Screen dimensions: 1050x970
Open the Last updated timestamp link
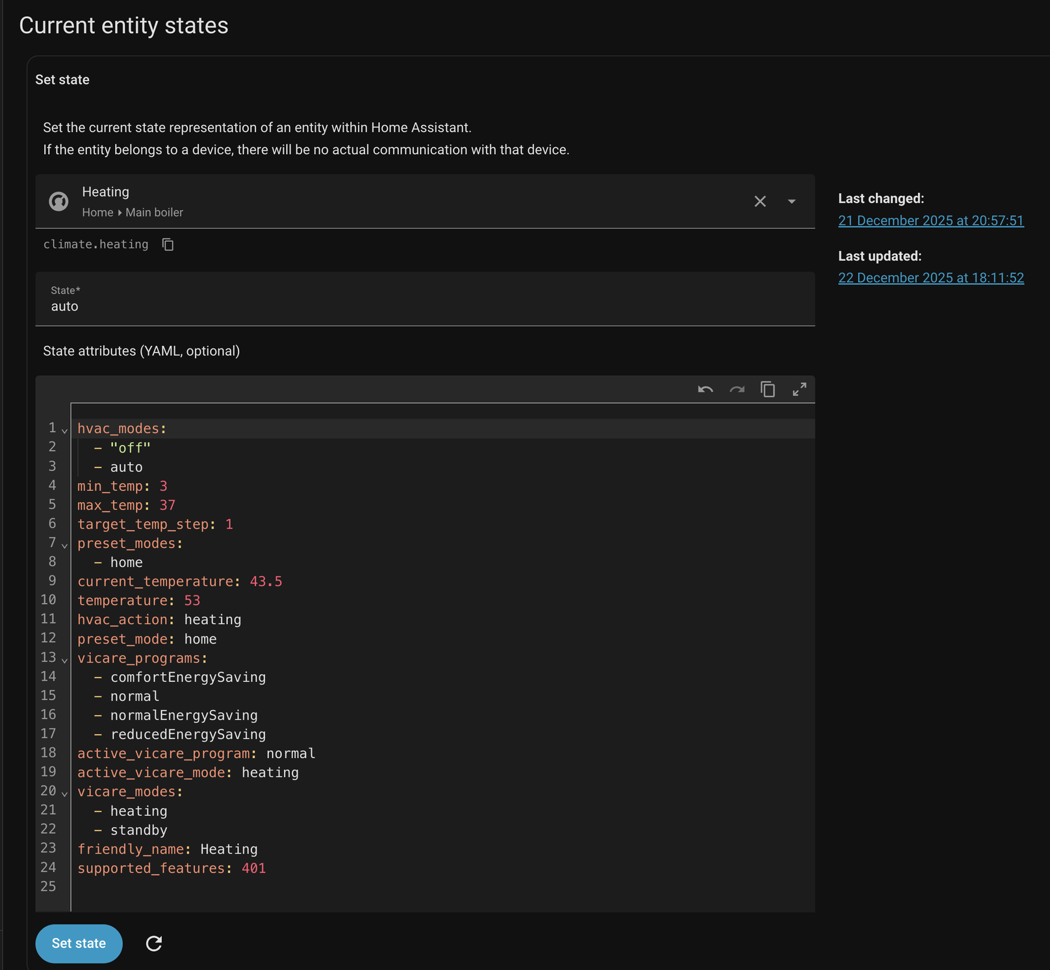pyautogui.click(x=930, y=278)
